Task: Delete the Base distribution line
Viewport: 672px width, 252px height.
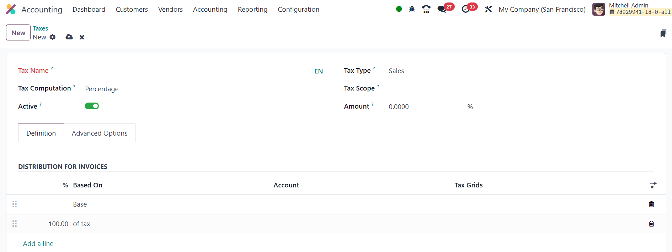Action: (651, 204)
